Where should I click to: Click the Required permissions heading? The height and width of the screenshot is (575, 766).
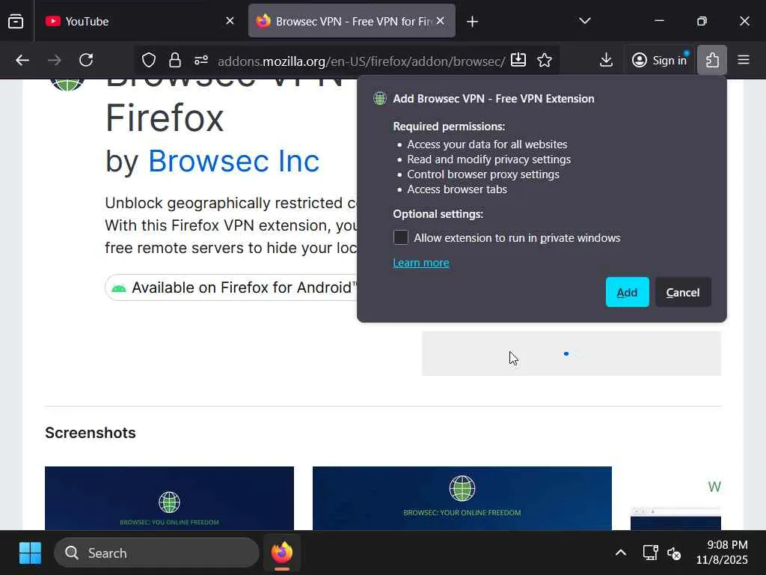click(449, 126)
